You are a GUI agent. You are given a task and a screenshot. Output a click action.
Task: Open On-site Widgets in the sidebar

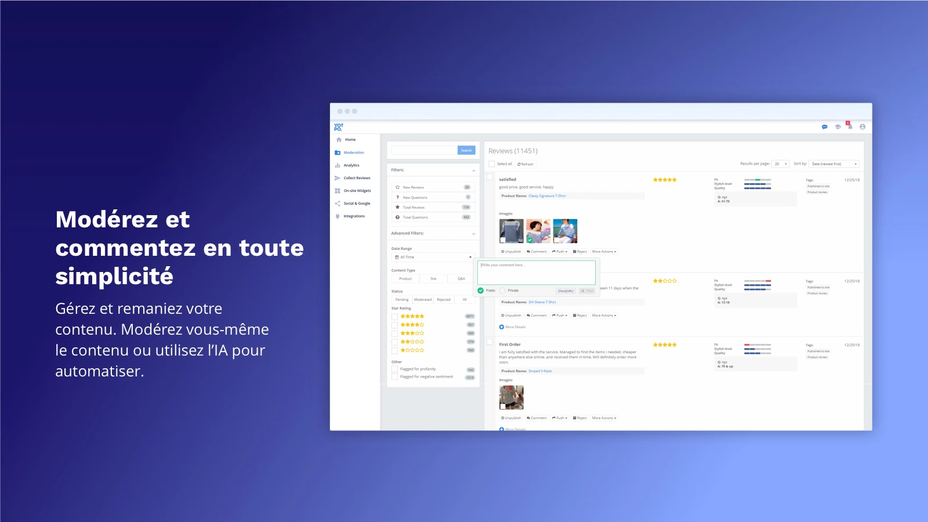coord(357,191)
